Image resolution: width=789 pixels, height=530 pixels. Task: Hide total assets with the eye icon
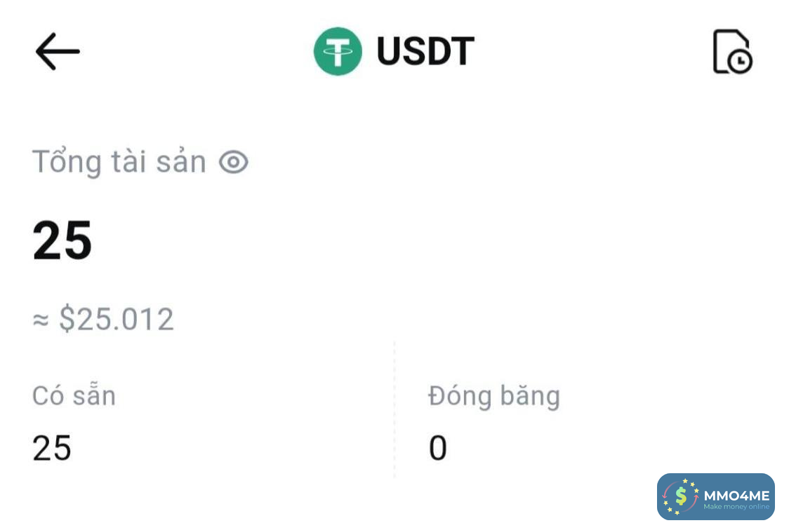(x=234, y=163)
